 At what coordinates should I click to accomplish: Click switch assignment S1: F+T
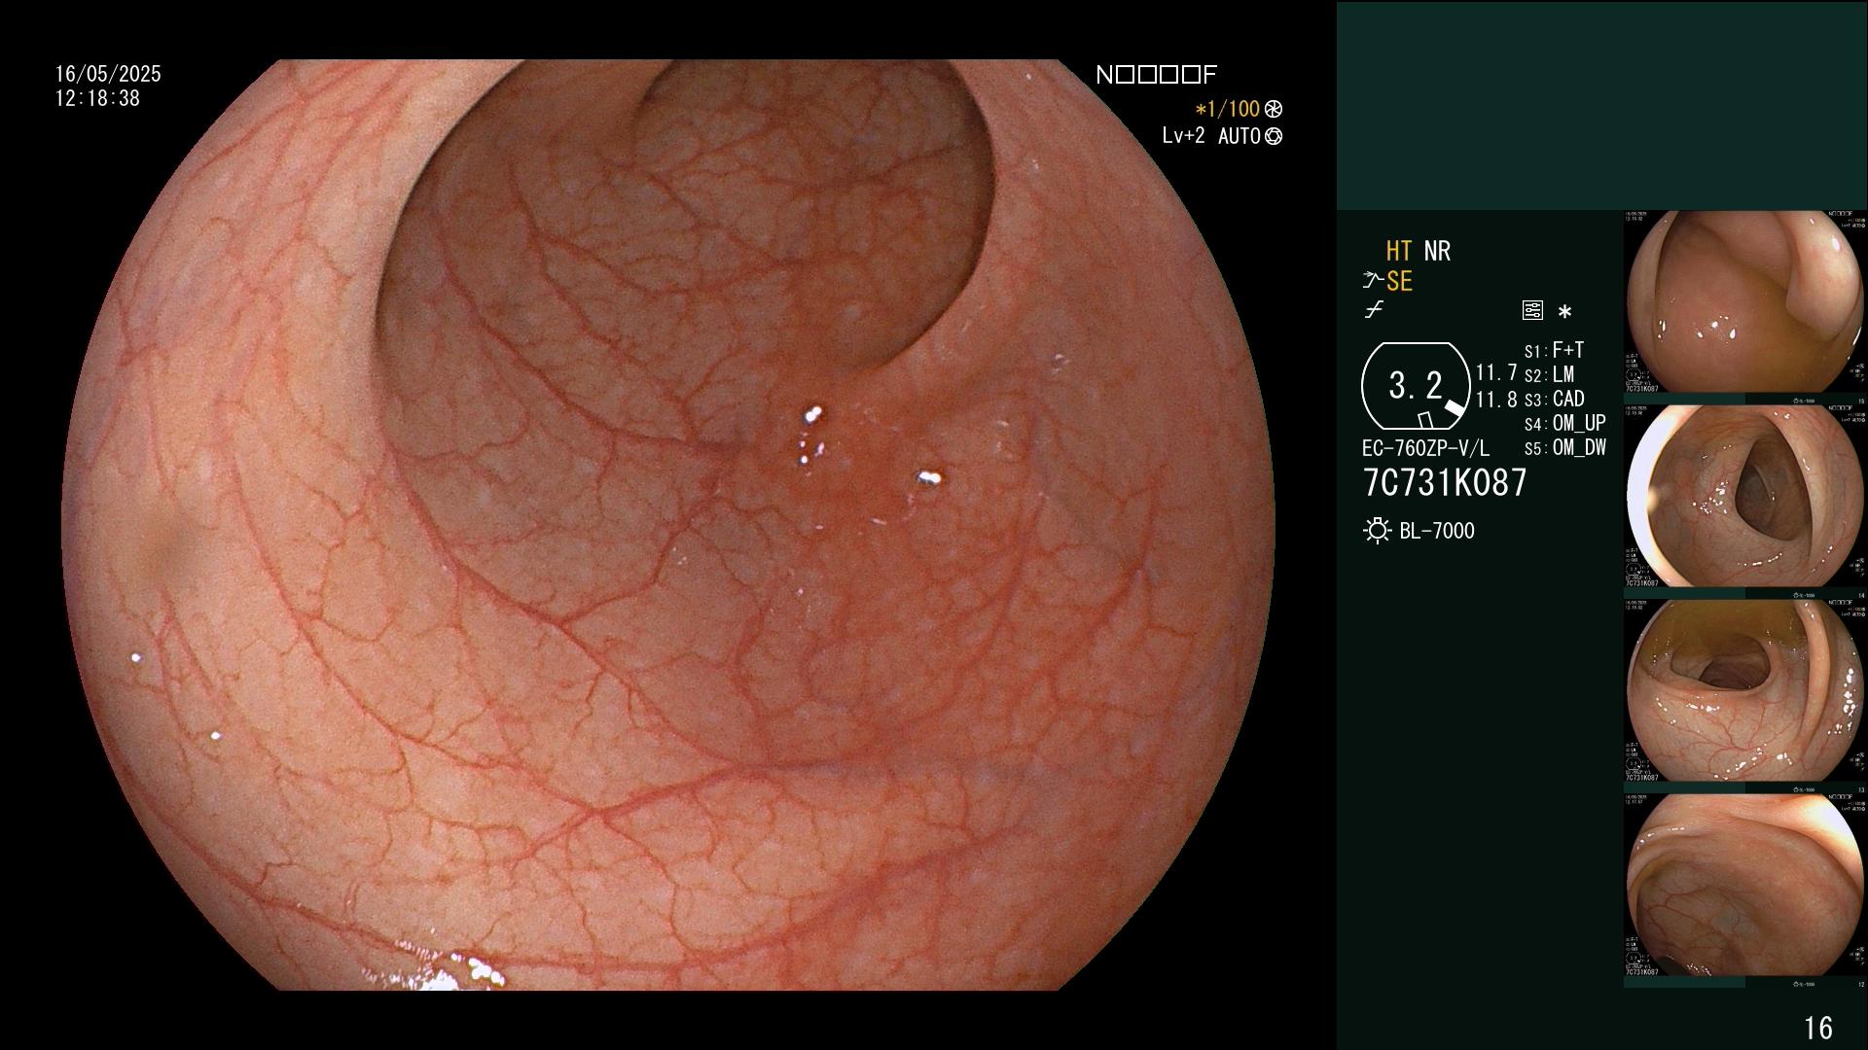tap(1554, 350)
